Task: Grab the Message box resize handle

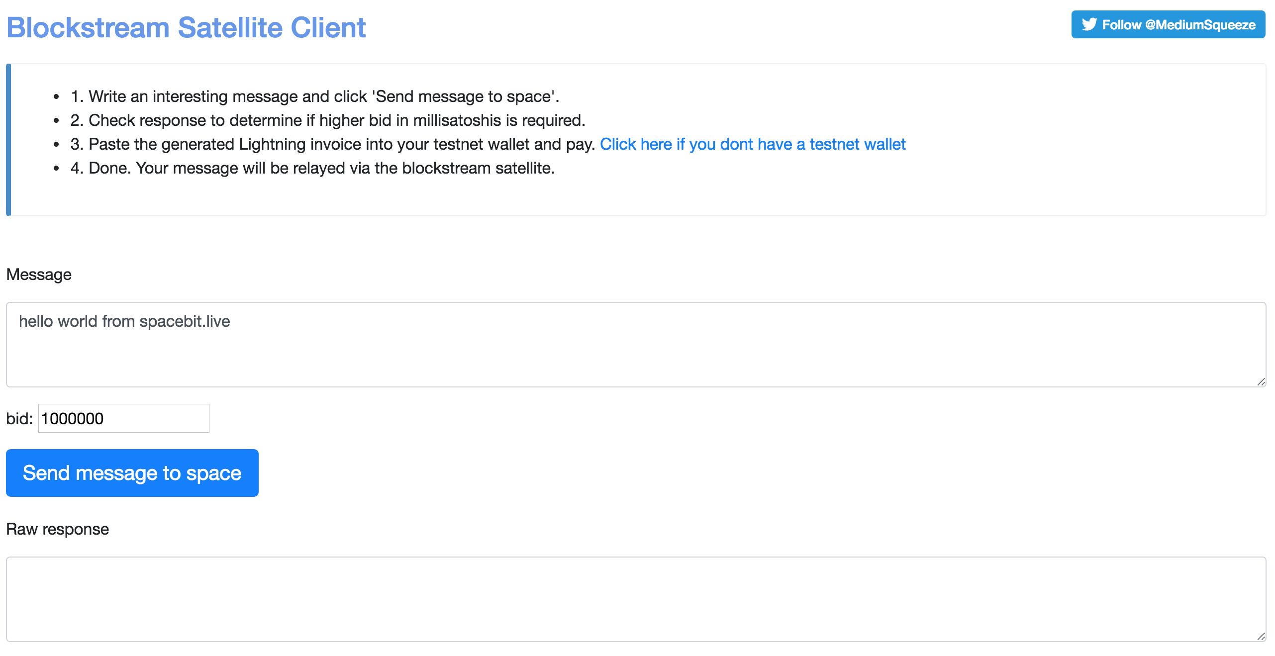Action: 1261,381
